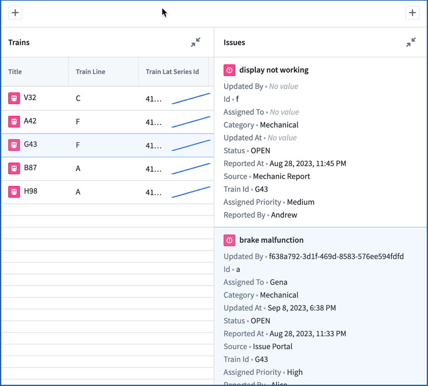This screenshot has width=428, height=386.
Task: Click Updated At Sep 8, 2023, 6:38 PM
Action: tap(301, 308)
